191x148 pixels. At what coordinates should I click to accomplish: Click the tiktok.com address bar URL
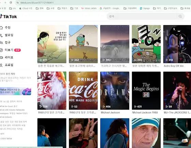[x=37, y=2]
